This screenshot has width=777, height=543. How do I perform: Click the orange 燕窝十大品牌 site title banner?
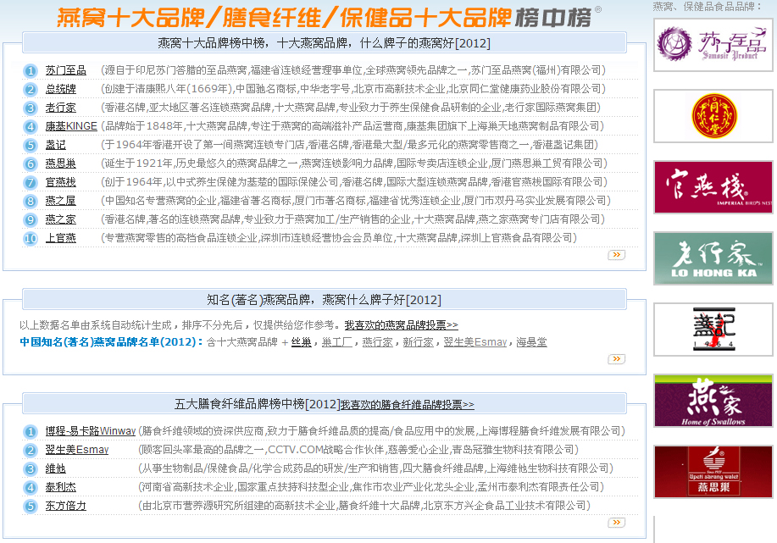point(327,18)
